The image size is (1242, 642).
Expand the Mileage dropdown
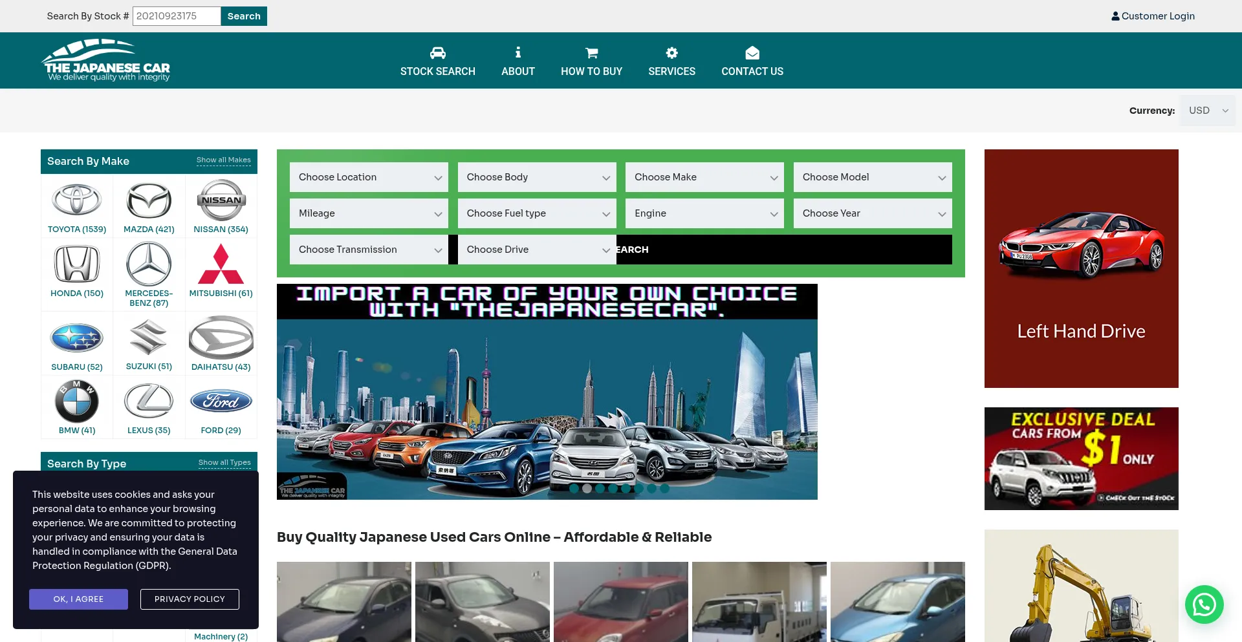coord(369,213)
